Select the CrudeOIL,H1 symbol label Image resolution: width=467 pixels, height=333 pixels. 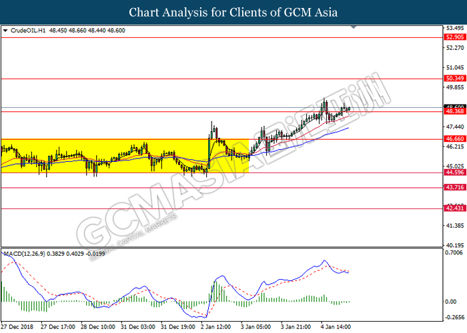28,31
